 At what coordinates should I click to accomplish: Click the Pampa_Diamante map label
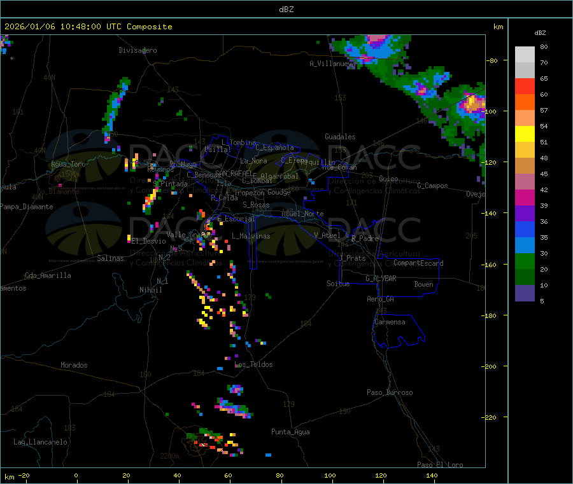pyautogui.click(x=27, y=207)
